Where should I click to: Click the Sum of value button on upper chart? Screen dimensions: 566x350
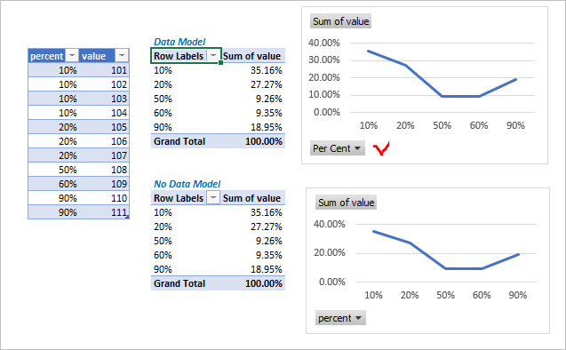341,21
